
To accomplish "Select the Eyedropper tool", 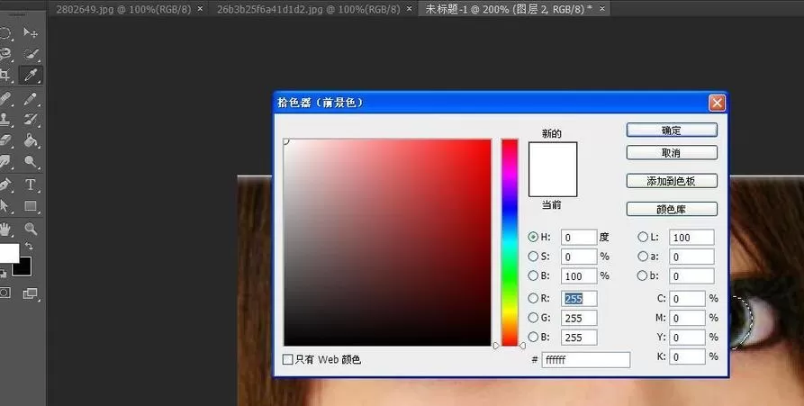I will [x=31, y=76].
